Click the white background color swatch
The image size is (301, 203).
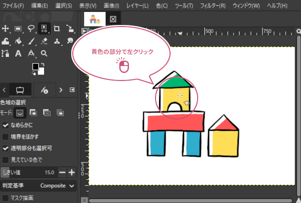click(x=42, y=71)
